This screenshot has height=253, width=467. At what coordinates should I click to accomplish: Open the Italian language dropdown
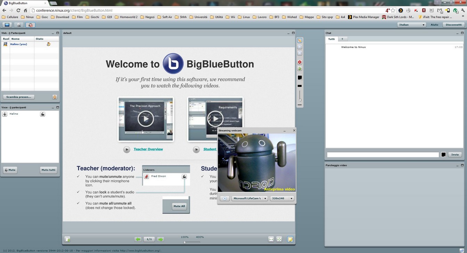click(411, 25)
